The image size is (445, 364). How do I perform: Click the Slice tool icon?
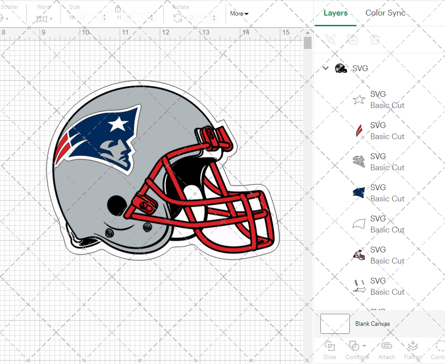(330, 346)
